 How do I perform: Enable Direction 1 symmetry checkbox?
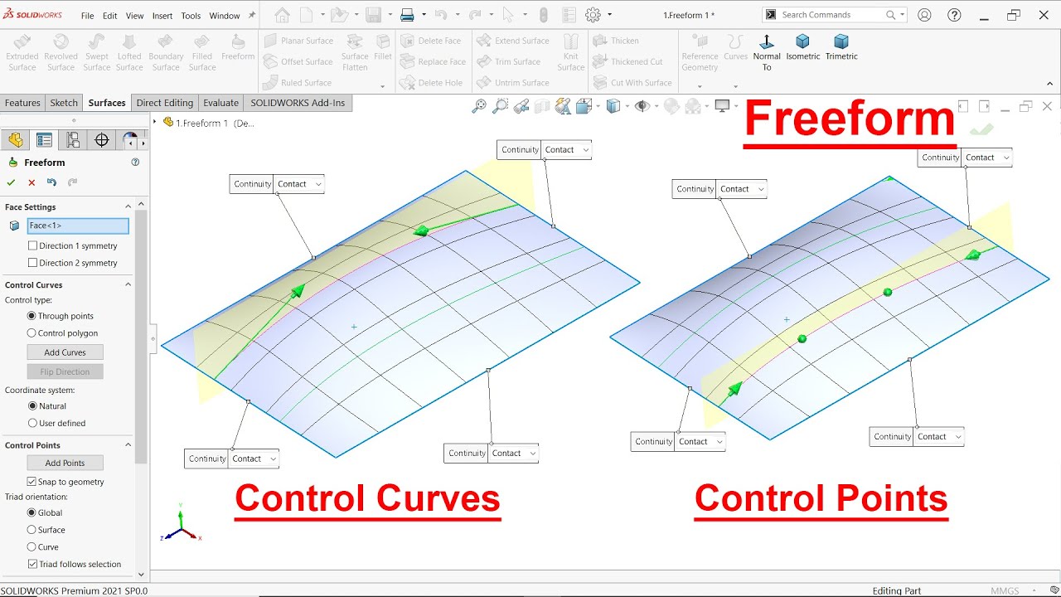pos(32,245)
